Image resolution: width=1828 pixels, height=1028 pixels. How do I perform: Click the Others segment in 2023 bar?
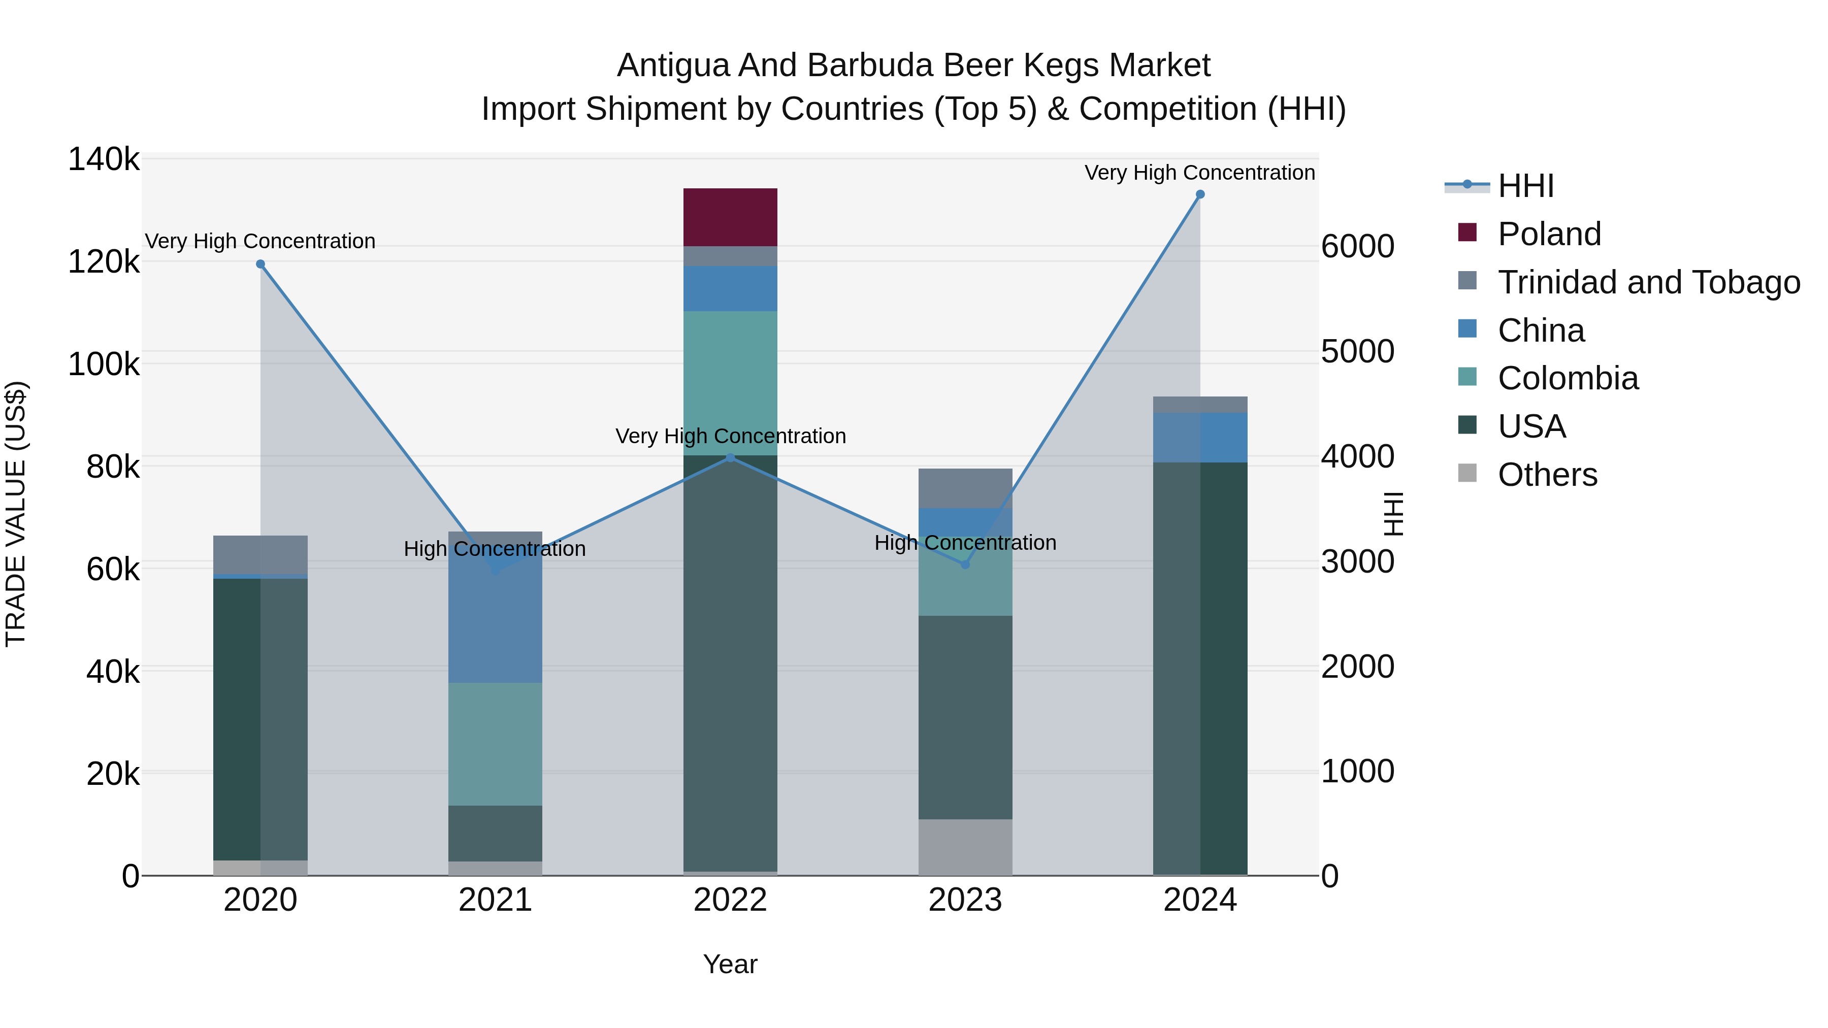pyautogui.click(x=965, y=847)
